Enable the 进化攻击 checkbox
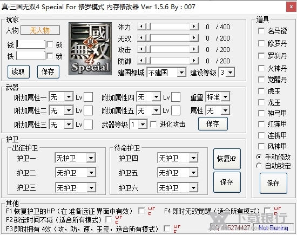This screenshot has width=297, height=235. click(153, 125)
